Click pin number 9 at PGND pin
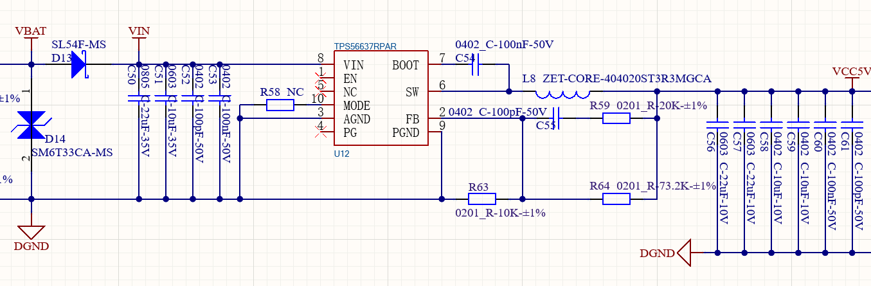Image resolution: width=871 pixels, height=286 pixels. click(x=442, y=126)
